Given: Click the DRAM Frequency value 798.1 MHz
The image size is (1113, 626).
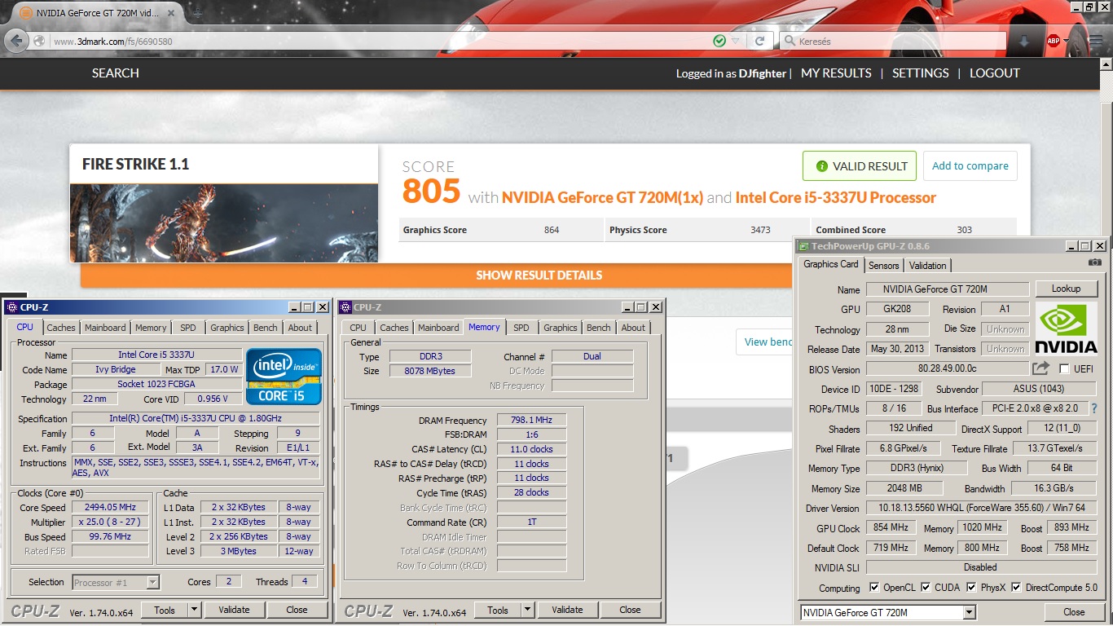Looking at the screenshot, I should tap(531, 421).
